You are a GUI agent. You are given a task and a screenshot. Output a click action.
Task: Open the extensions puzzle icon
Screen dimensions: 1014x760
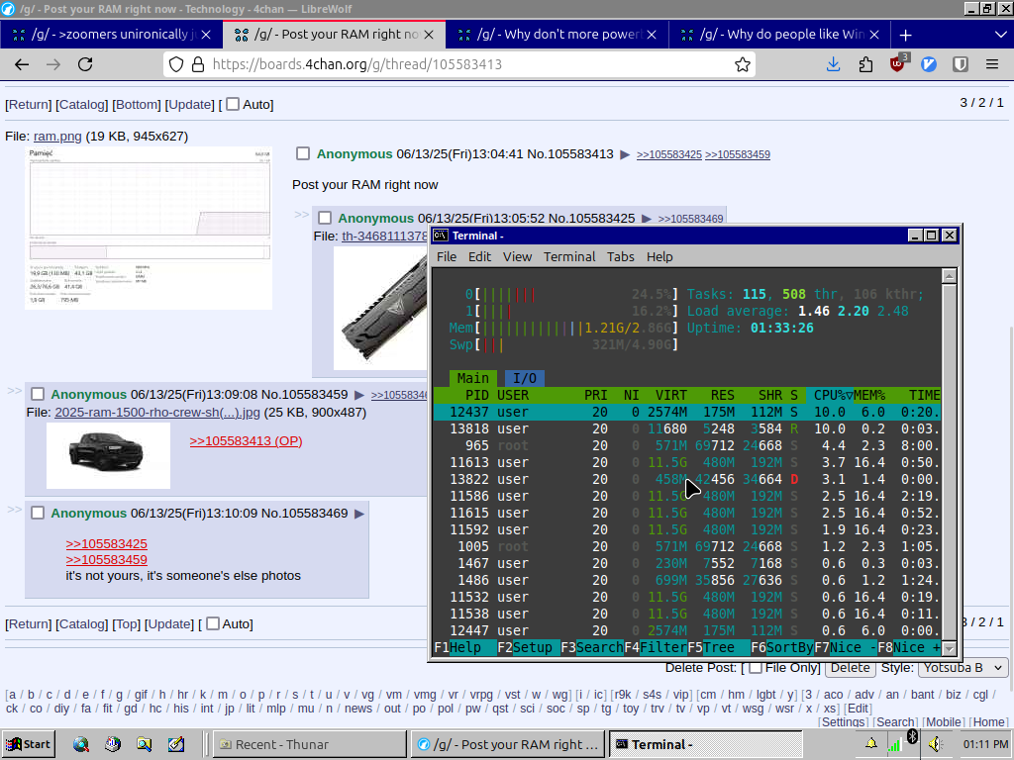pos(865,64)
